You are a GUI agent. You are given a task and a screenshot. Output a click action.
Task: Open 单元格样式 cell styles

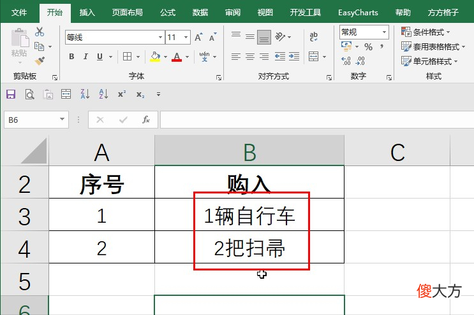[429, 61]
